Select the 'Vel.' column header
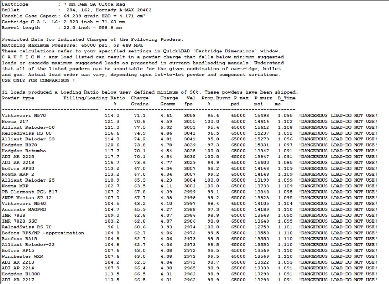 point(192,98)
